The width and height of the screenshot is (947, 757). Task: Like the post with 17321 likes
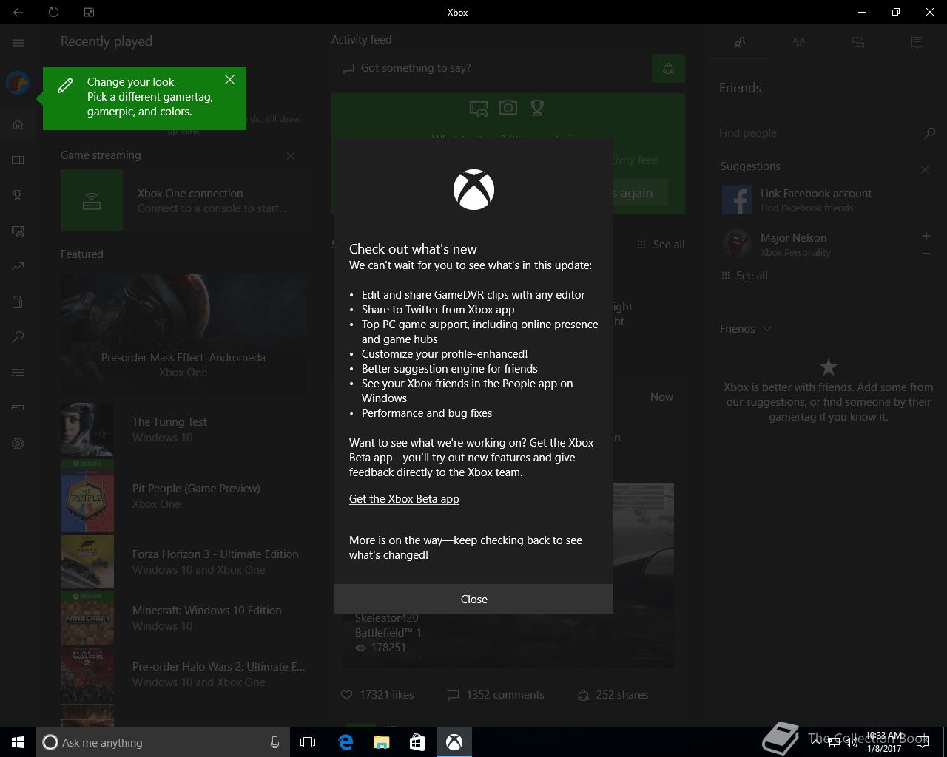tap(377, 695)
